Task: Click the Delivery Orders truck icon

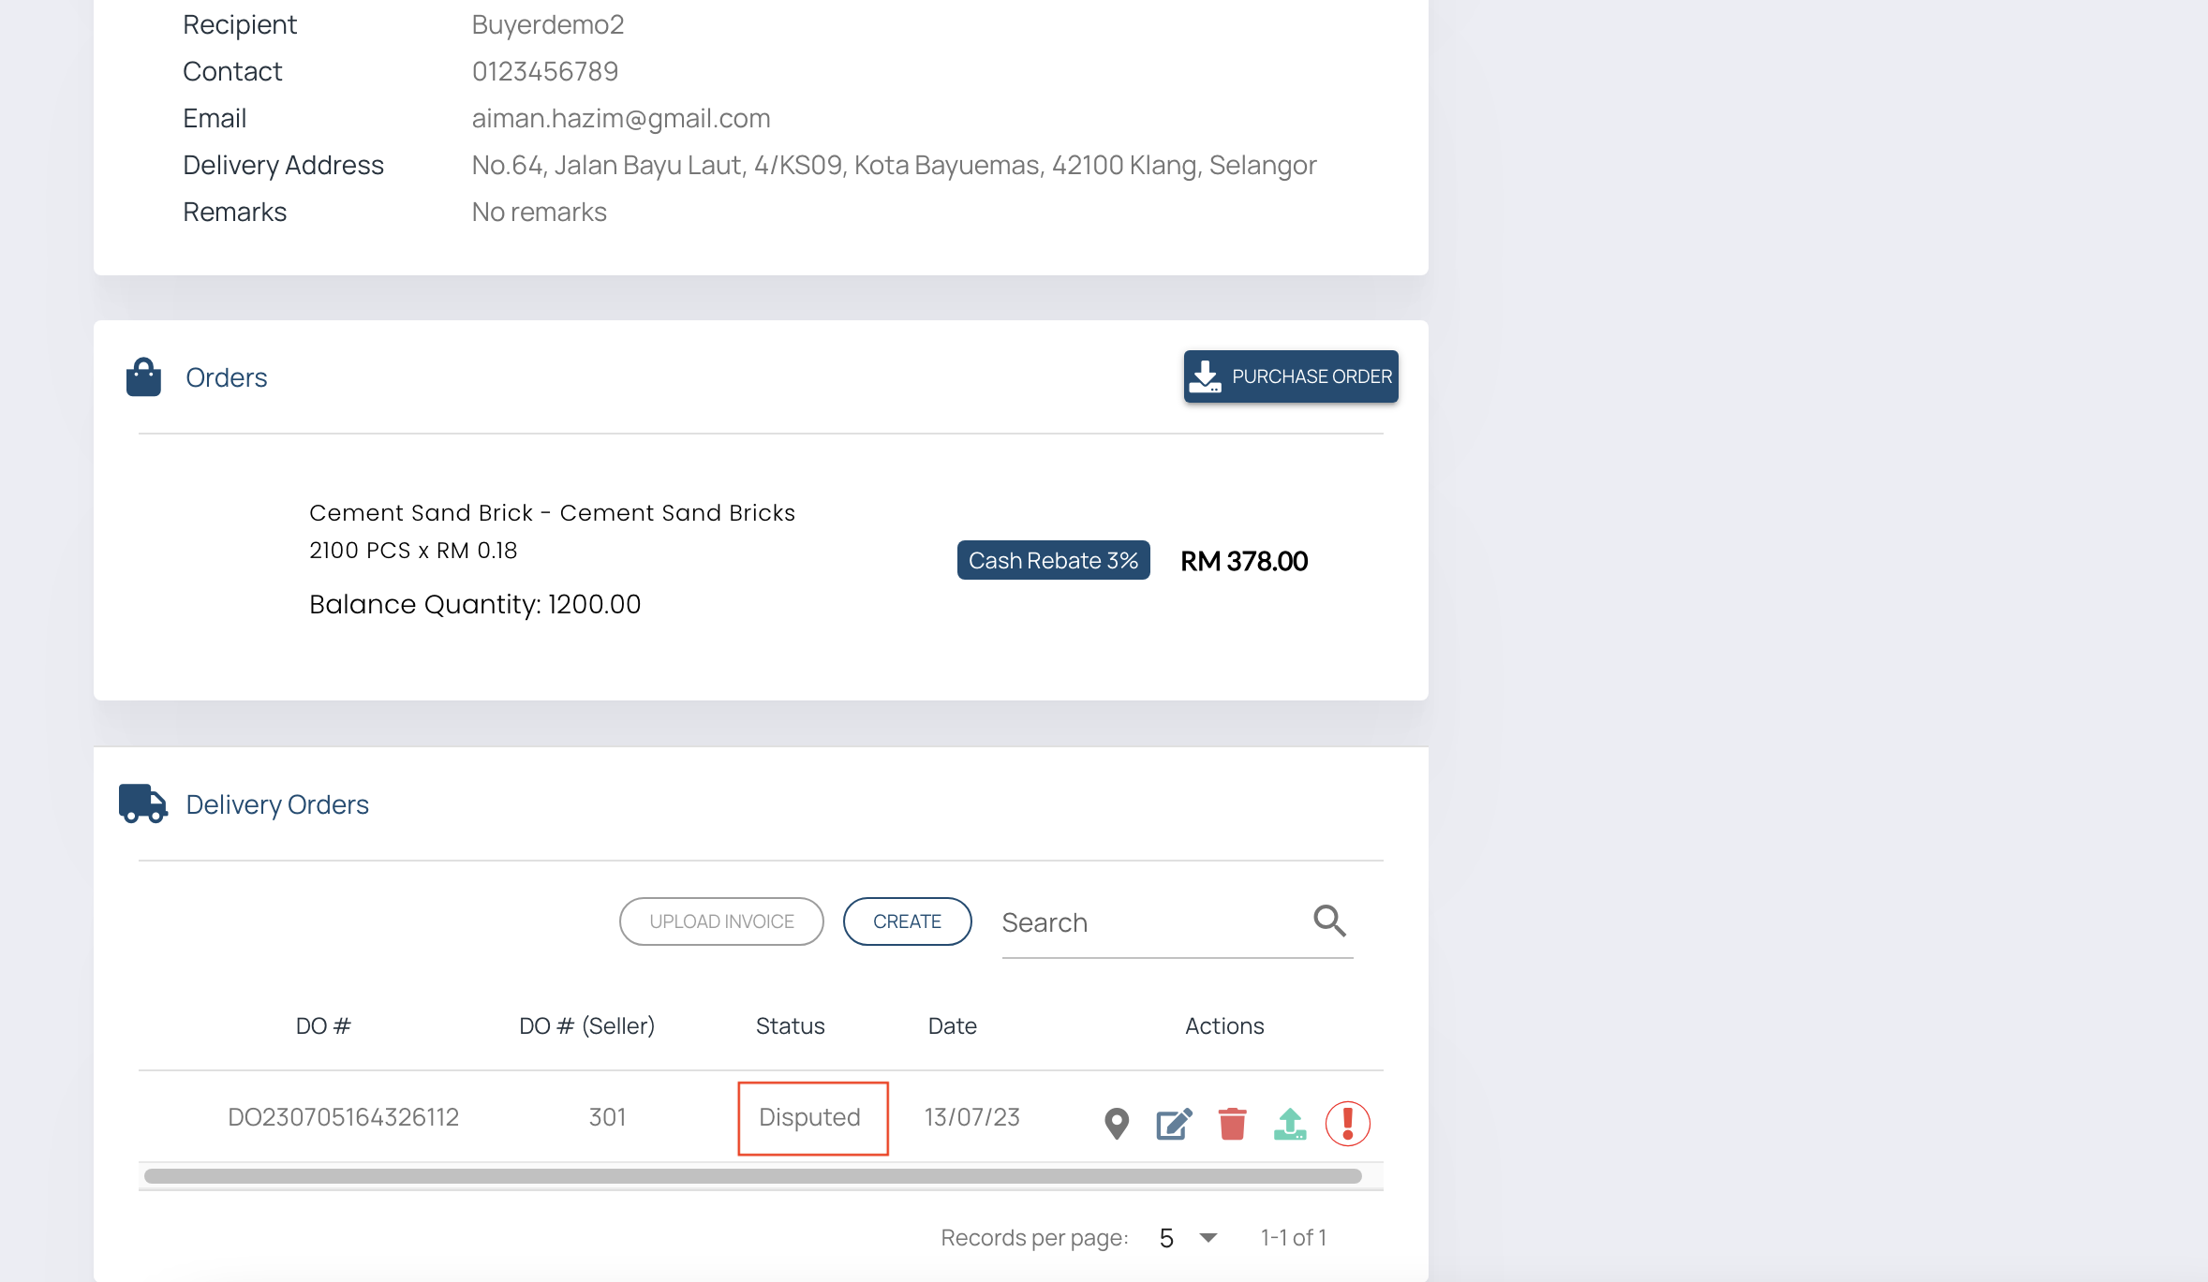Action: 142,803
